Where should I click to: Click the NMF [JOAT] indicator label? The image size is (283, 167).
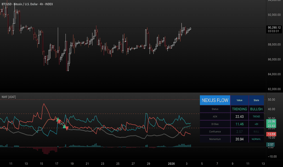point(9,97)
